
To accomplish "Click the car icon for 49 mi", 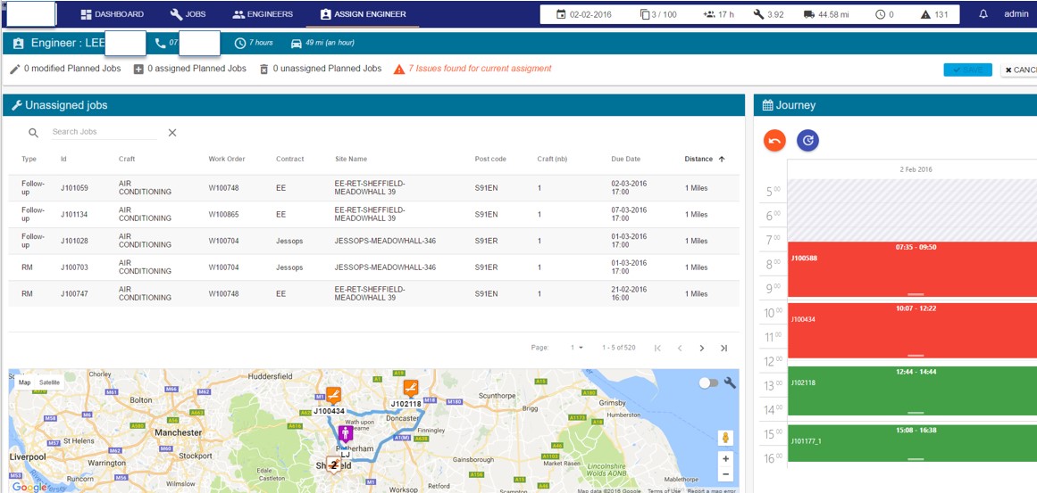I will [297, 43].
